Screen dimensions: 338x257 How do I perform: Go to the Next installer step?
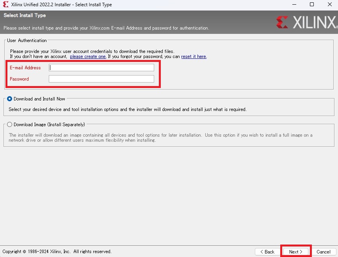coord(296,252)
